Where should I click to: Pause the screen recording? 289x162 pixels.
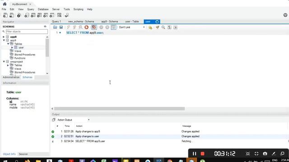point(194,153)
